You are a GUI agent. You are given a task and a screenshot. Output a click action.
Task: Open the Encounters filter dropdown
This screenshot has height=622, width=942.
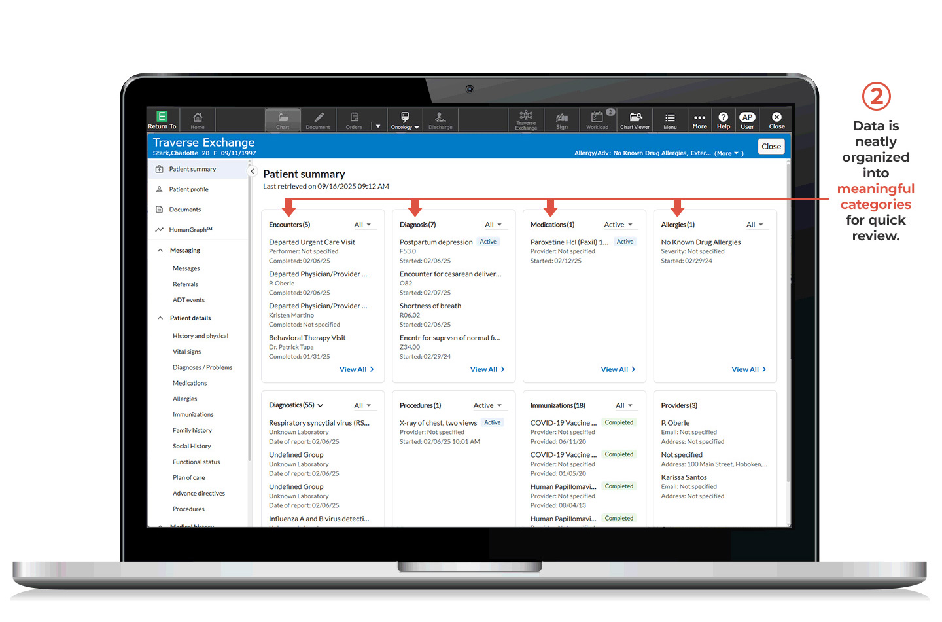point(364,224)
